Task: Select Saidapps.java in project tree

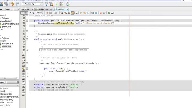Action: coord(7,43)
